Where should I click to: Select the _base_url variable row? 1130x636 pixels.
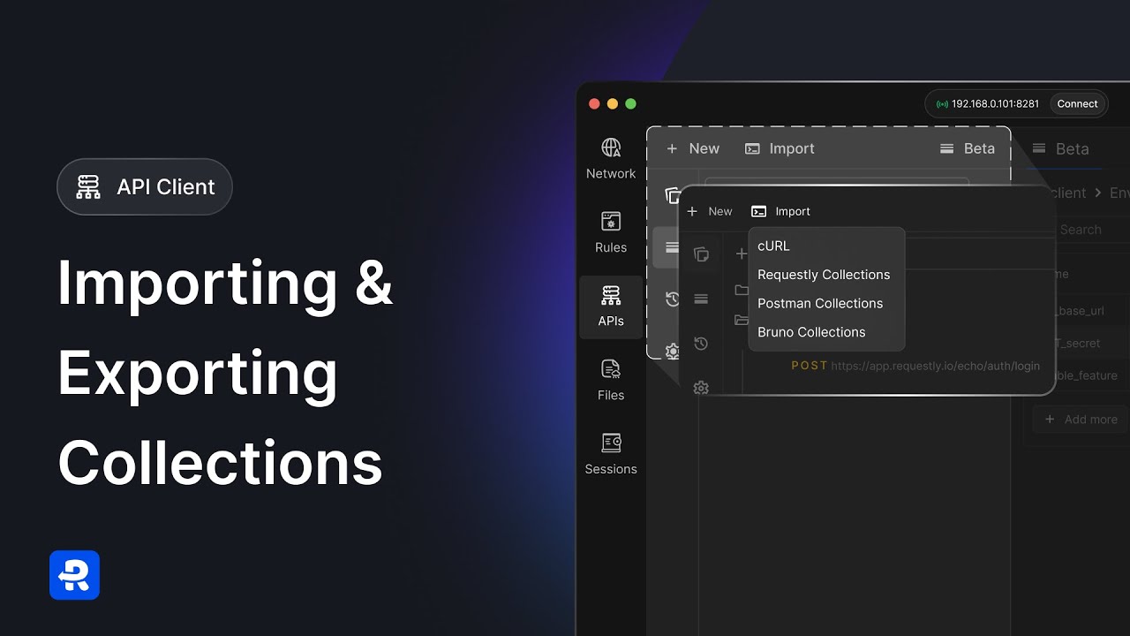[x=1081, y=311]
